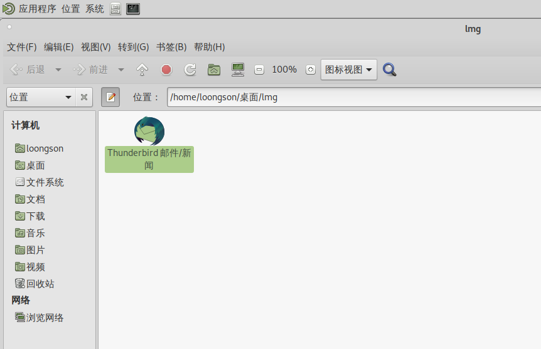Viewport: 541px width, 349px height.
Task: Select 文档 in the sidebar
Action: (x=30, y=199)
